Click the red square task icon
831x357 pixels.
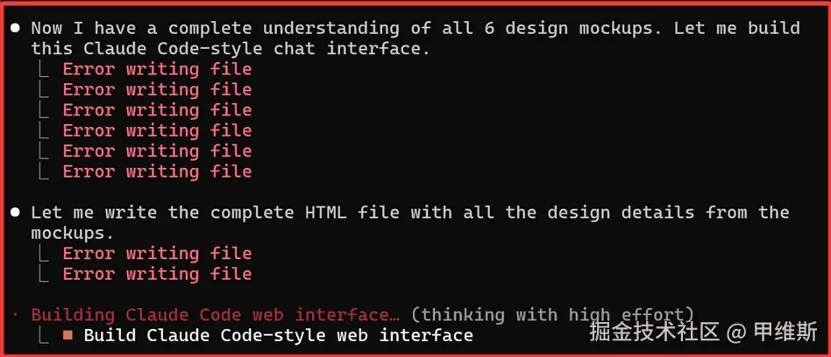(x=67, y=335)
